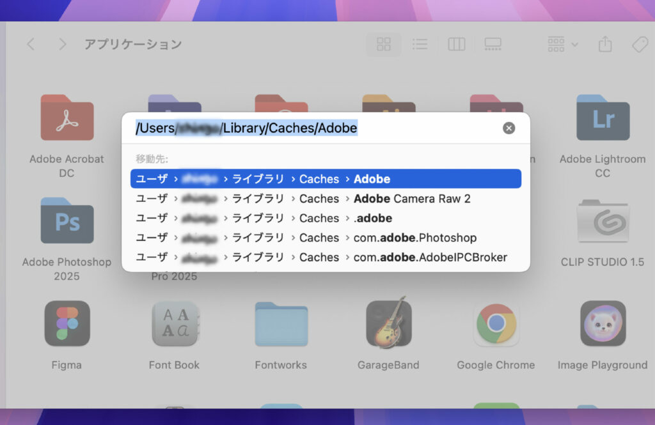Switch to gallery view
The height and width of the screenshot is (425, 655).
point(493,44)
